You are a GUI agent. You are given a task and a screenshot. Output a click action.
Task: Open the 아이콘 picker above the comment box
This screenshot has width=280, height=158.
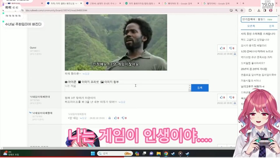71,82
